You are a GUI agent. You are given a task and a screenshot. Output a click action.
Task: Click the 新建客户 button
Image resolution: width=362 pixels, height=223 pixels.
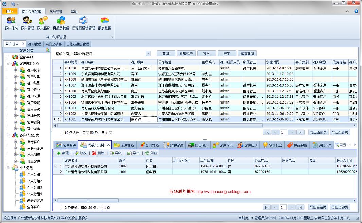pyautogui.click(x=186, y=54)
